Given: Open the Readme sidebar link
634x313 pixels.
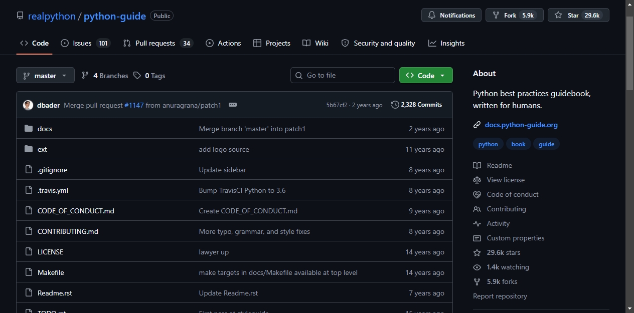Looking at the screenshot, I should [493, 165].
